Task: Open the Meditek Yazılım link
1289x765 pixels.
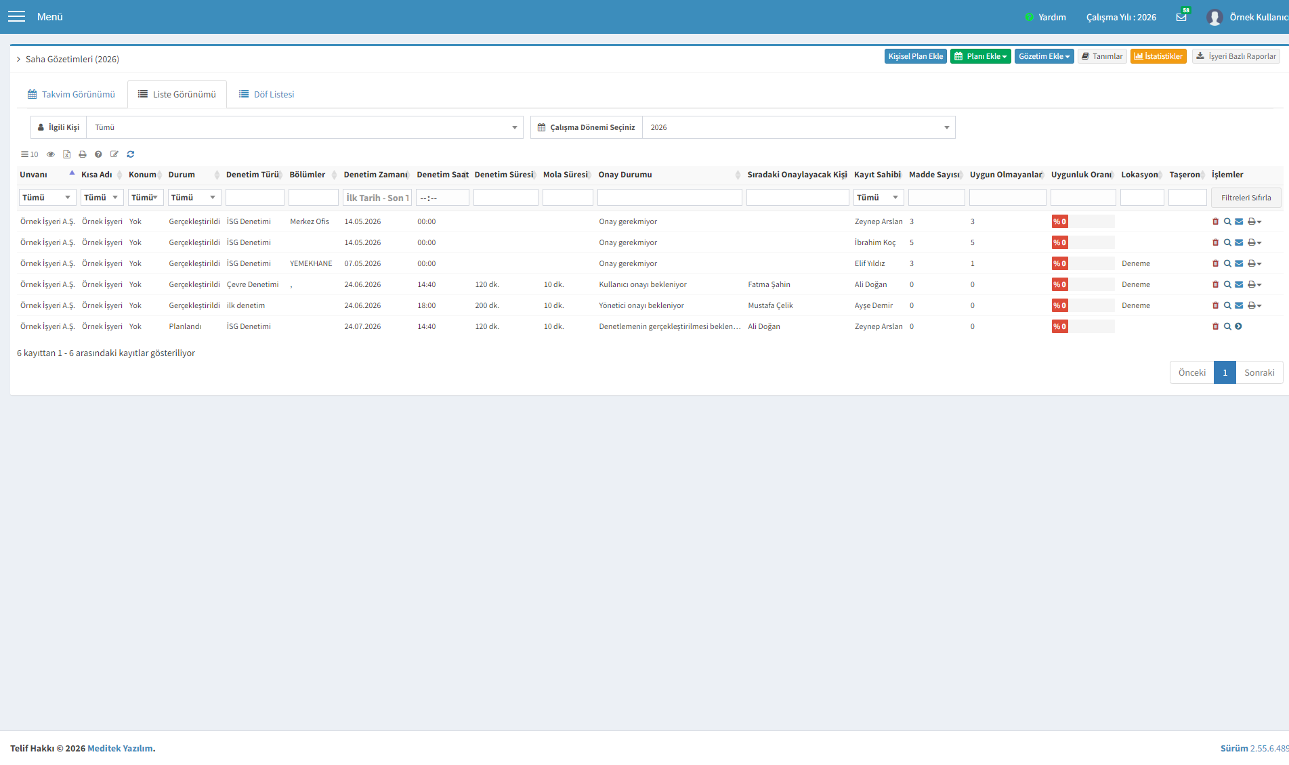Action: pos(120,748)
